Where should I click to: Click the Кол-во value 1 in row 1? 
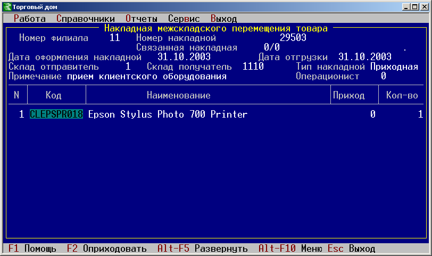(420, 114)
